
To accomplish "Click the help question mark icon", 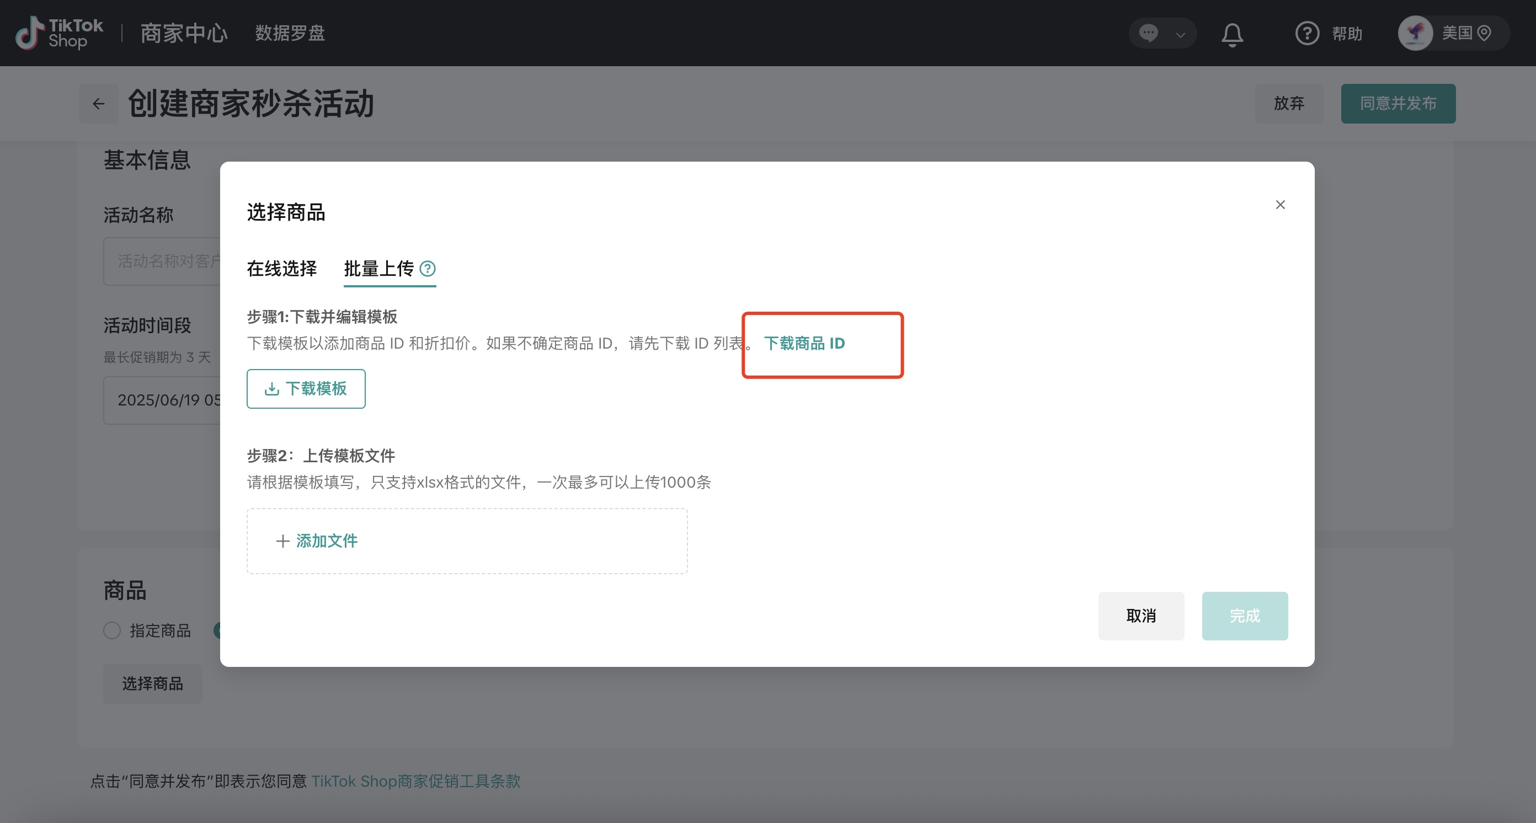I will (1306, 34).
